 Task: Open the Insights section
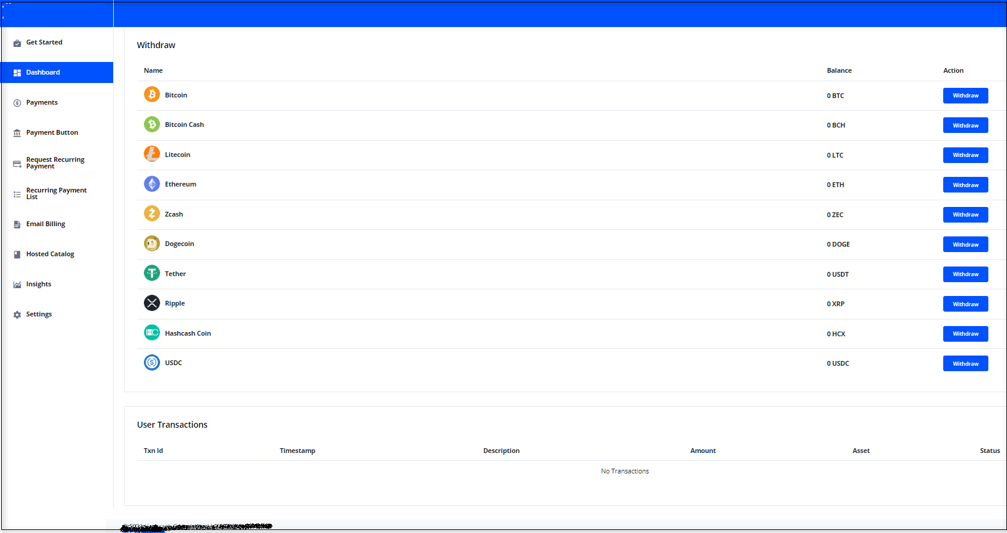[39, 285]
